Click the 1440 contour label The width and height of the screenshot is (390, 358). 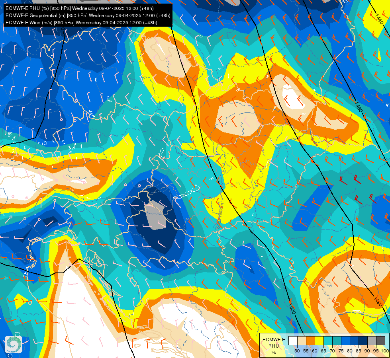coord(379,19)
